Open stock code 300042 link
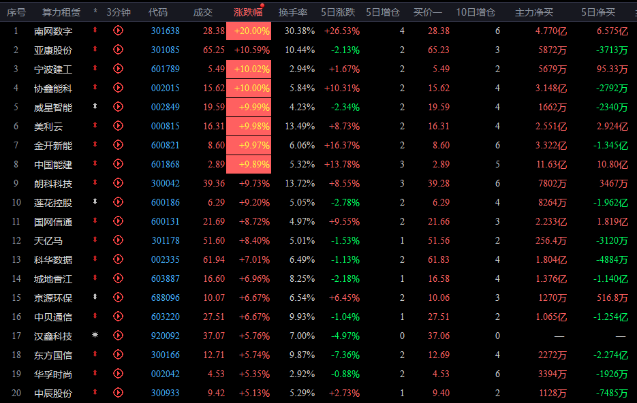This screenshot has width=637, height=403. coord(165,183)
